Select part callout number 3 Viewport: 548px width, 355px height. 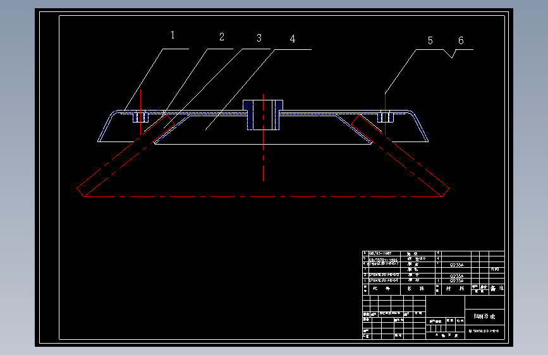point(259,38)
